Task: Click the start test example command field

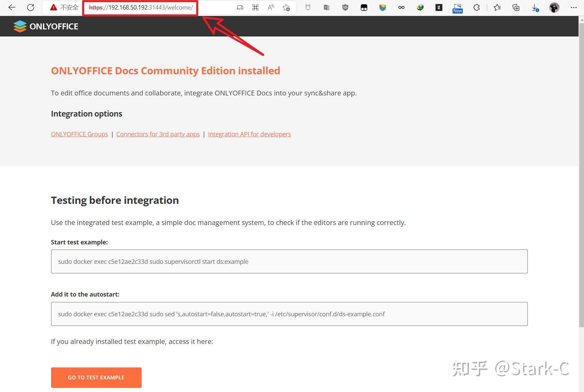Action: tap(289, 261)
